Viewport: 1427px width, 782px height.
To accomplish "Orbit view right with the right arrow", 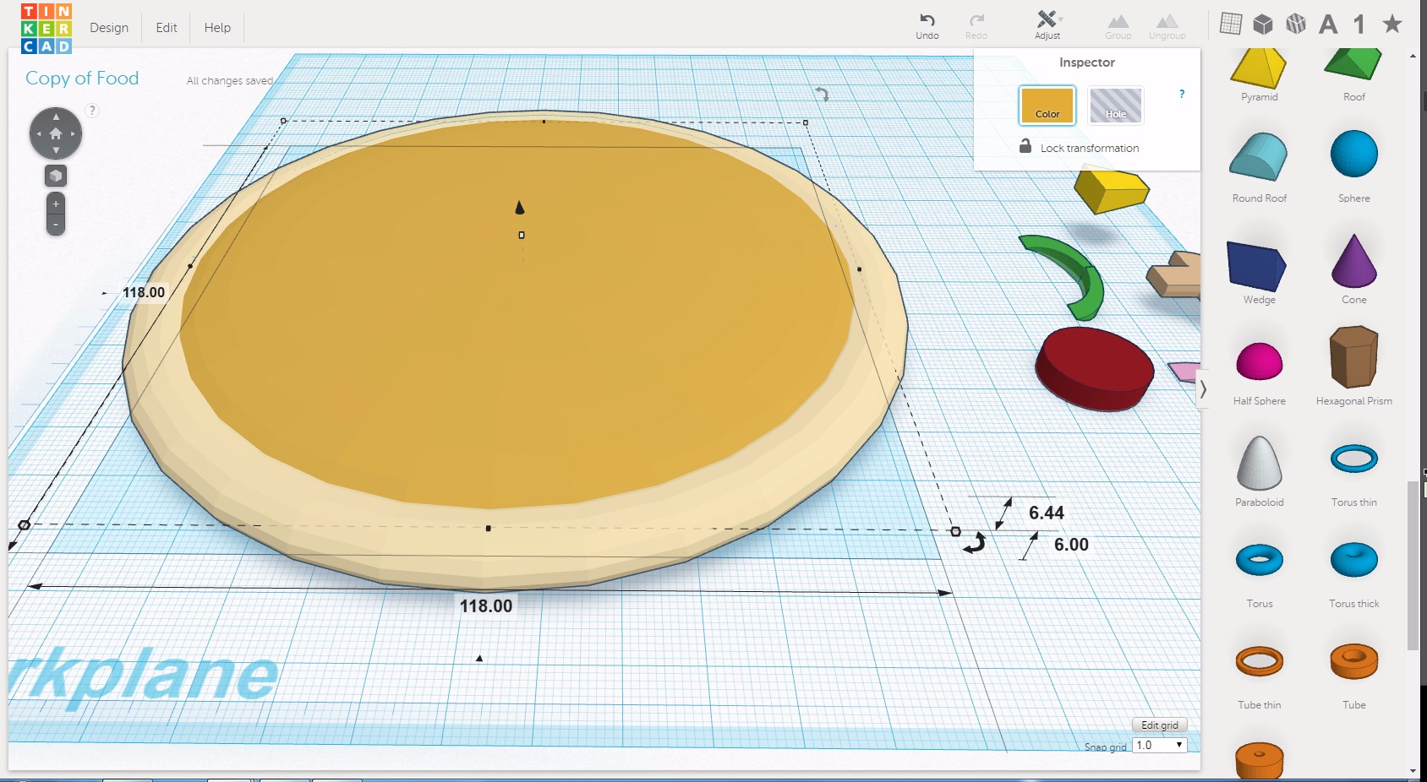I will (x=74, y=133).
